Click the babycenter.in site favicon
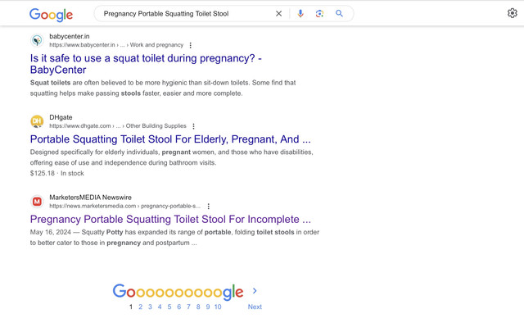The image size is (524, 332). 37,40
